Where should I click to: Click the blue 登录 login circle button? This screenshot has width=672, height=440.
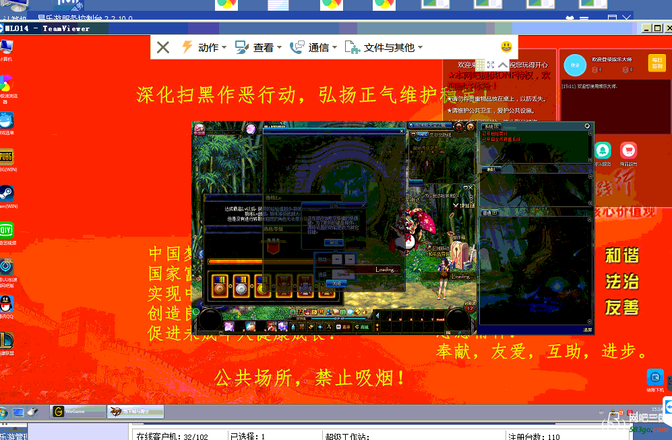click(575, 65)
